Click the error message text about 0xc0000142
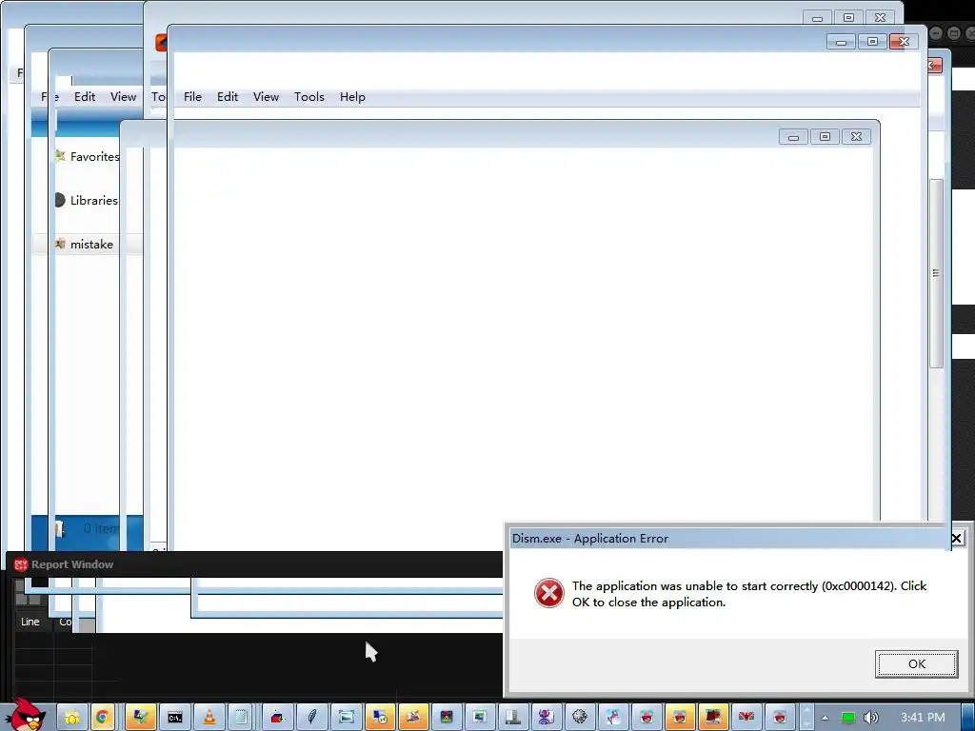Screen dimensions: 975x731 click(749, 594)
